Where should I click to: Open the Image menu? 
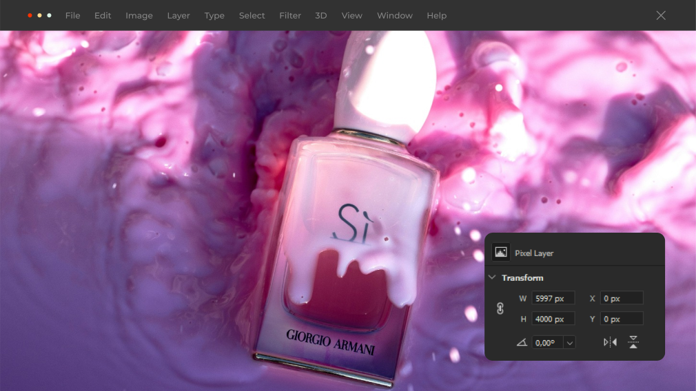tap(139, 16)
